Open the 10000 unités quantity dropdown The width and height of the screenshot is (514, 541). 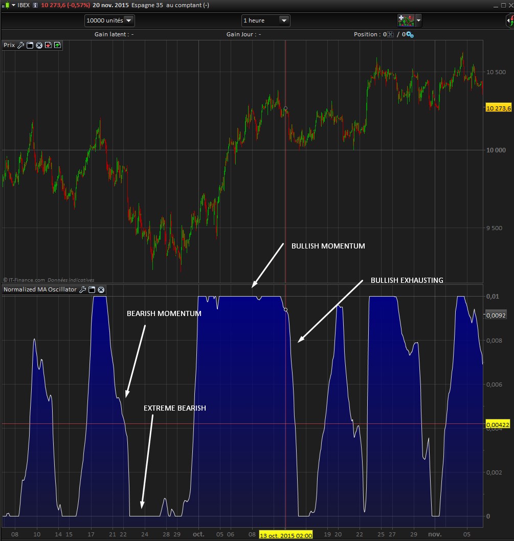pos(109,20)
